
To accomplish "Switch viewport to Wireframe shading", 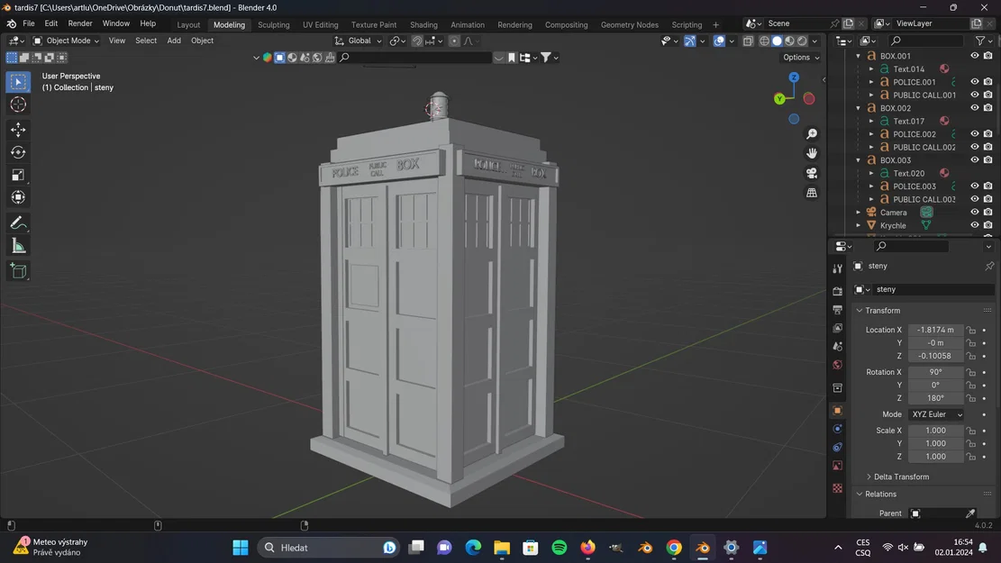I will (763, 41).
